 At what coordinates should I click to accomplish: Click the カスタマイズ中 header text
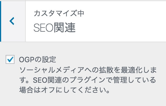click(59, 14)
